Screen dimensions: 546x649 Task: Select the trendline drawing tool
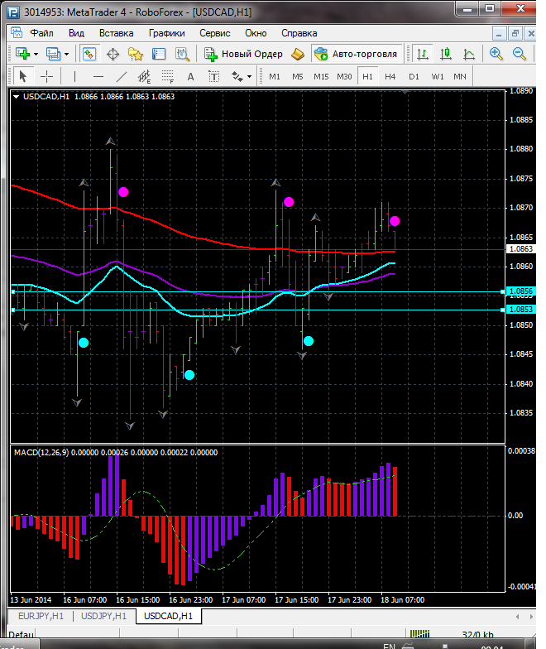(x=122, y=76)
